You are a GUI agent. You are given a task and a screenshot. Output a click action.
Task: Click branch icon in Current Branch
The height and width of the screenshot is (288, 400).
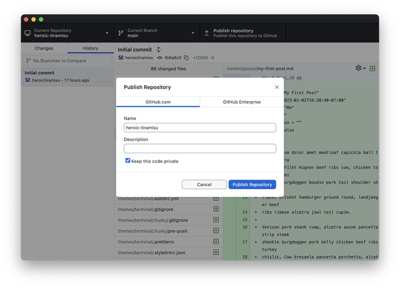click(x=121, y=33)
